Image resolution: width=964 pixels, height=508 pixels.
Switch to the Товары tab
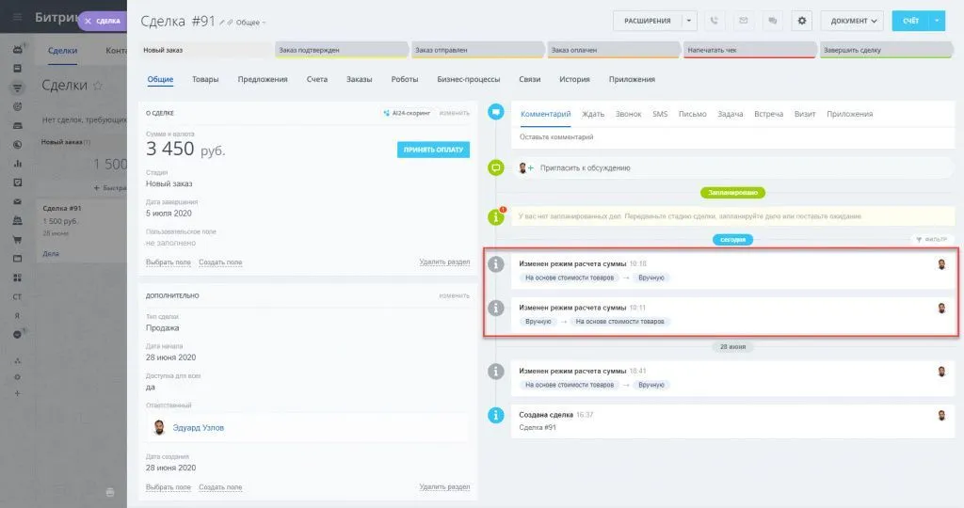coord(205,79)
